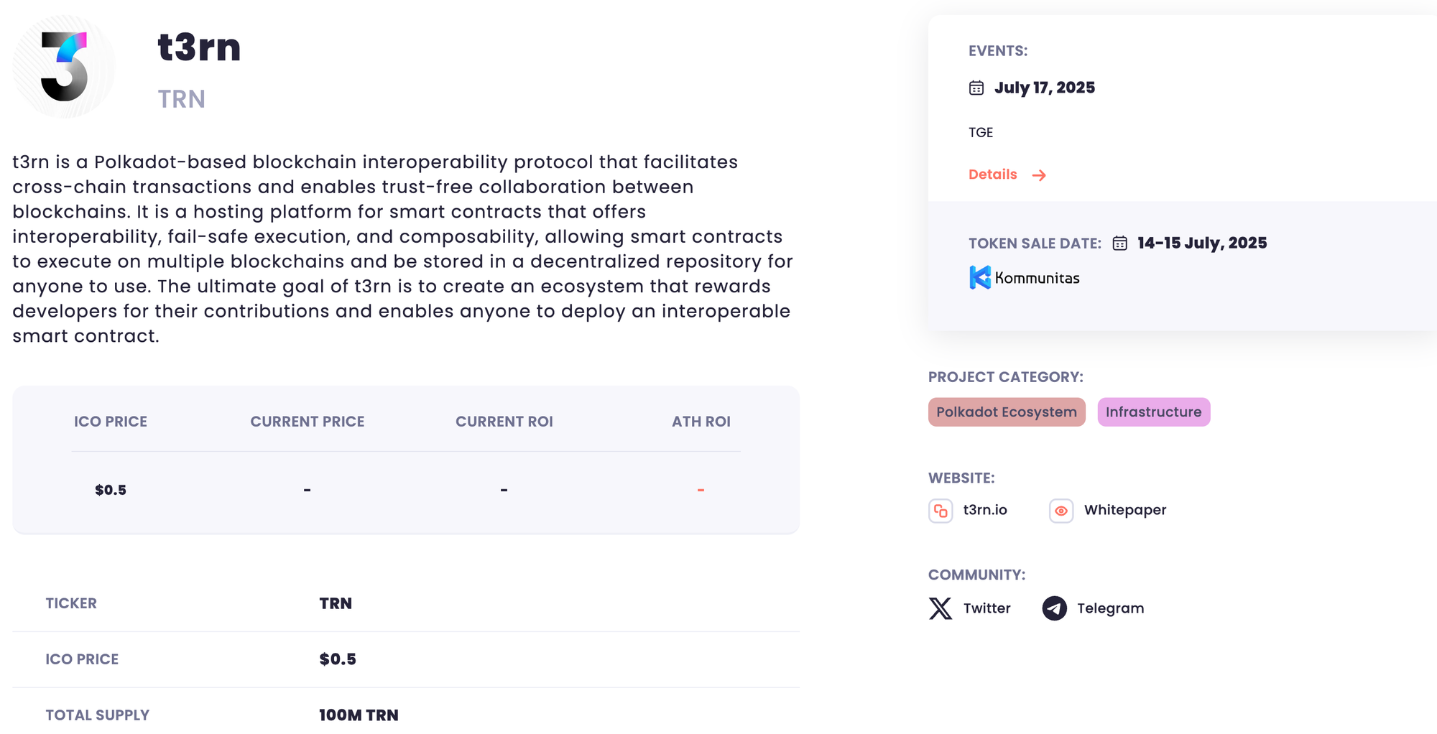Viewport: 1437px width, 734px height.
Task: Click the Whitepaper eye icon
Action: click(1061, 511)
